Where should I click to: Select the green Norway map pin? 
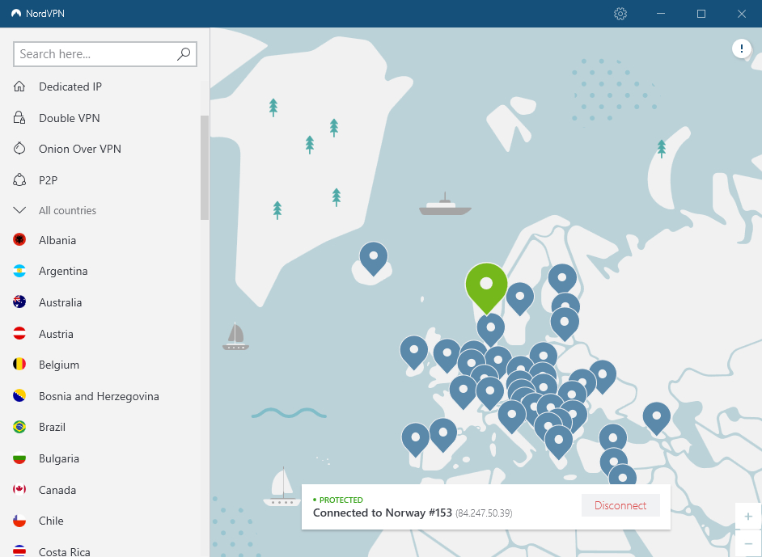[486, 285]
